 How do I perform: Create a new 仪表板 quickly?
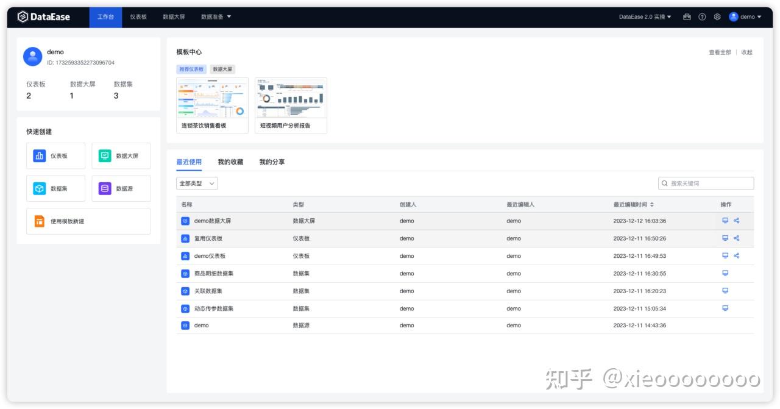coord(56,156)
